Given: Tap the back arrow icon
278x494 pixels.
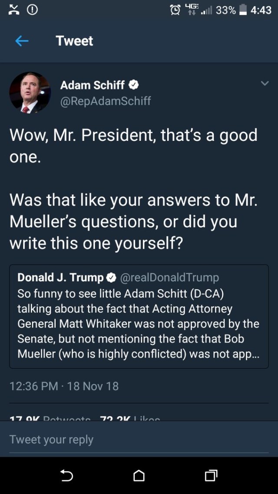Looking at the screenshot, I should [22, 41].
